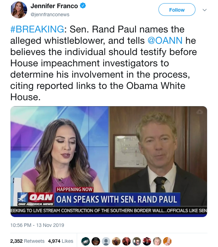Image resolution: width=218 pixels, height=247 pixels.
Task: Expand the tweet options chevron
Action: click(x=205, y=10)
